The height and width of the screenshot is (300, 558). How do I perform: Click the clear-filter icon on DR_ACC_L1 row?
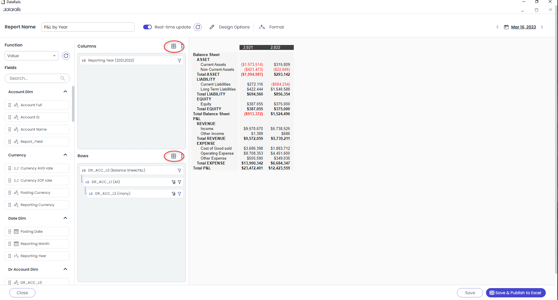174,182
